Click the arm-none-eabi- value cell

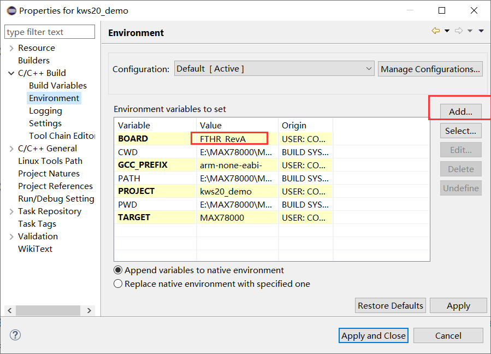237,165
